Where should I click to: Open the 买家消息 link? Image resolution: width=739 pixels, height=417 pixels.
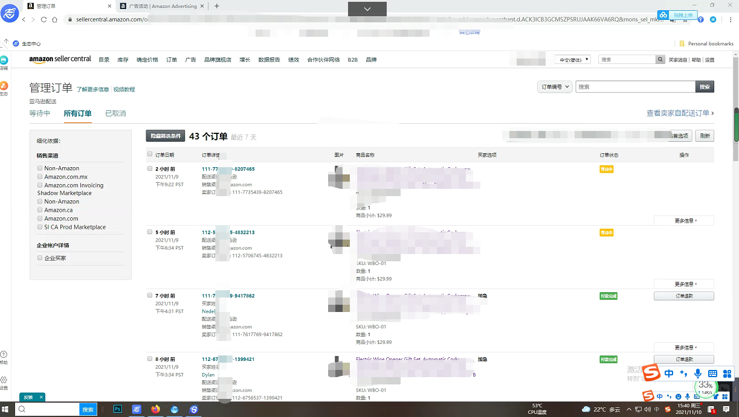click(678, 60)
